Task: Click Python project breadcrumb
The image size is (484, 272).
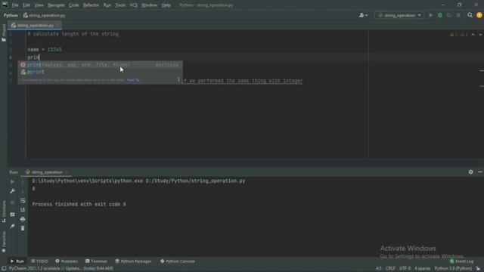Action: tap(11, 15)
